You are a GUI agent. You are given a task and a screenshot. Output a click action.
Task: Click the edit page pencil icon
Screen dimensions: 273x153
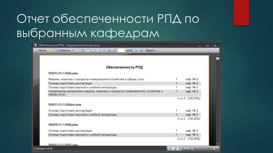click(98, 50)
